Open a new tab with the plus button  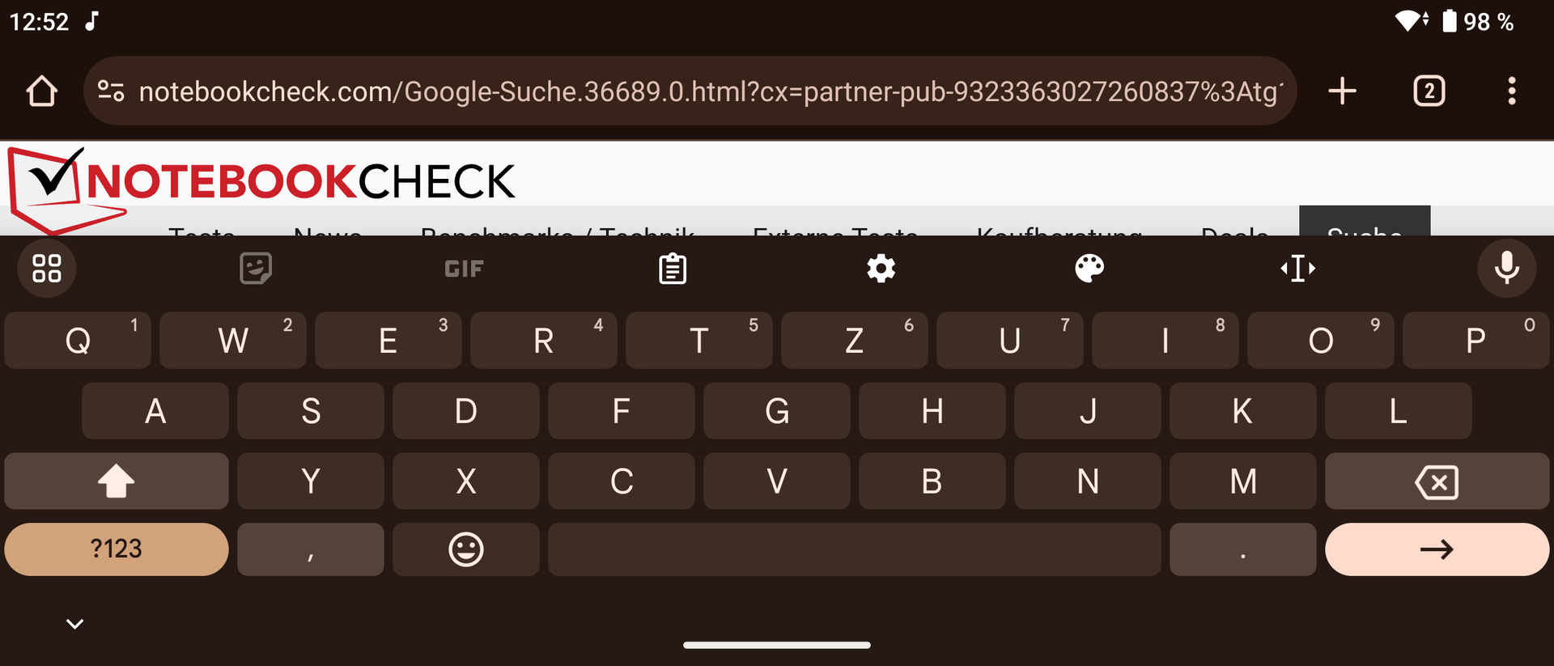point(1342,91)
